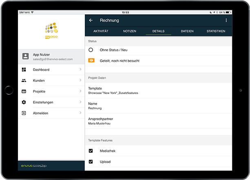Viewport: 250px width, 180px height.
Task: Tap the Projekte card icon
Action: point(24,91)
